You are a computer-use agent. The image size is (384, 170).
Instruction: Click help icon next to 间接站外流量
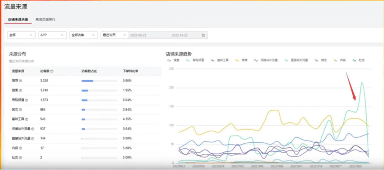pyautogui.click(x=33, y=129)
